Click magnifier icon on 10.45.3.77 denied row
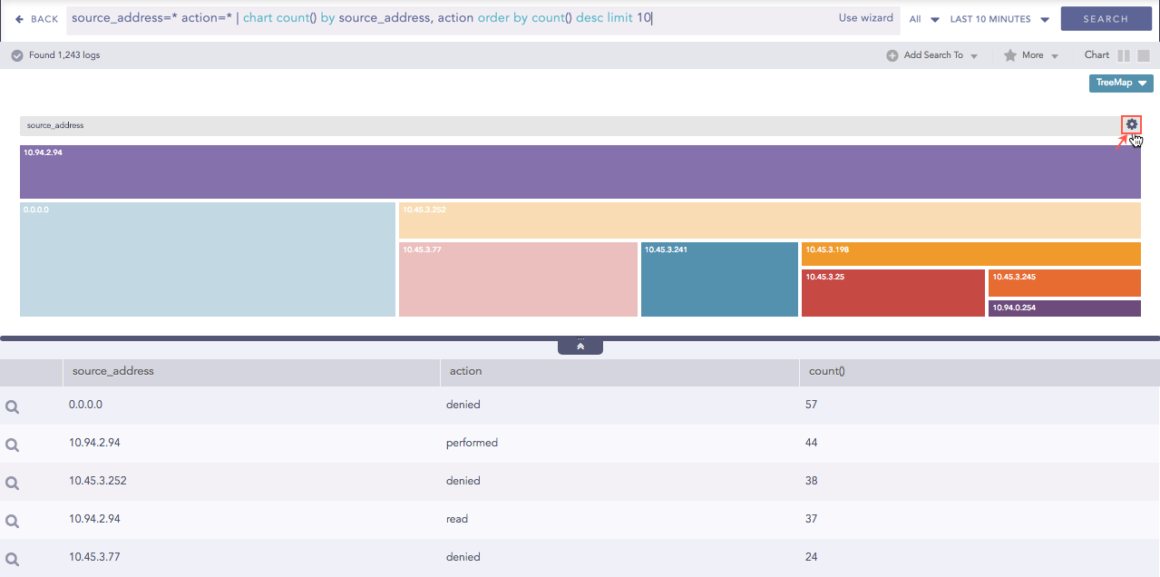This screenshot has height=577, width=1160. (12, 557)
